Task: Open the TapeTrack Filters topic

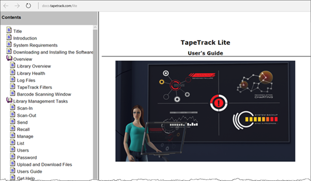Action: [35, 87]
